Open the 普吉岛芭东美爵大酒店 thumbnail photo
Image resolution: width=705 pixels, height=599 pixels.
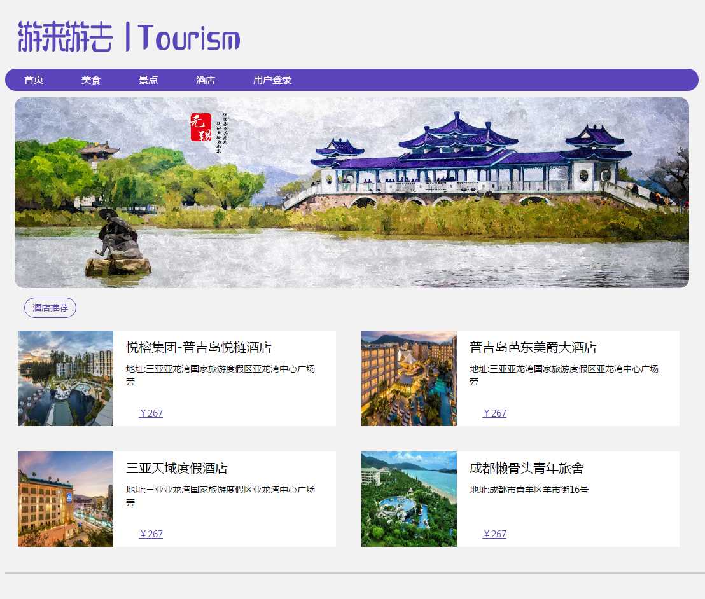click(409, 378)
